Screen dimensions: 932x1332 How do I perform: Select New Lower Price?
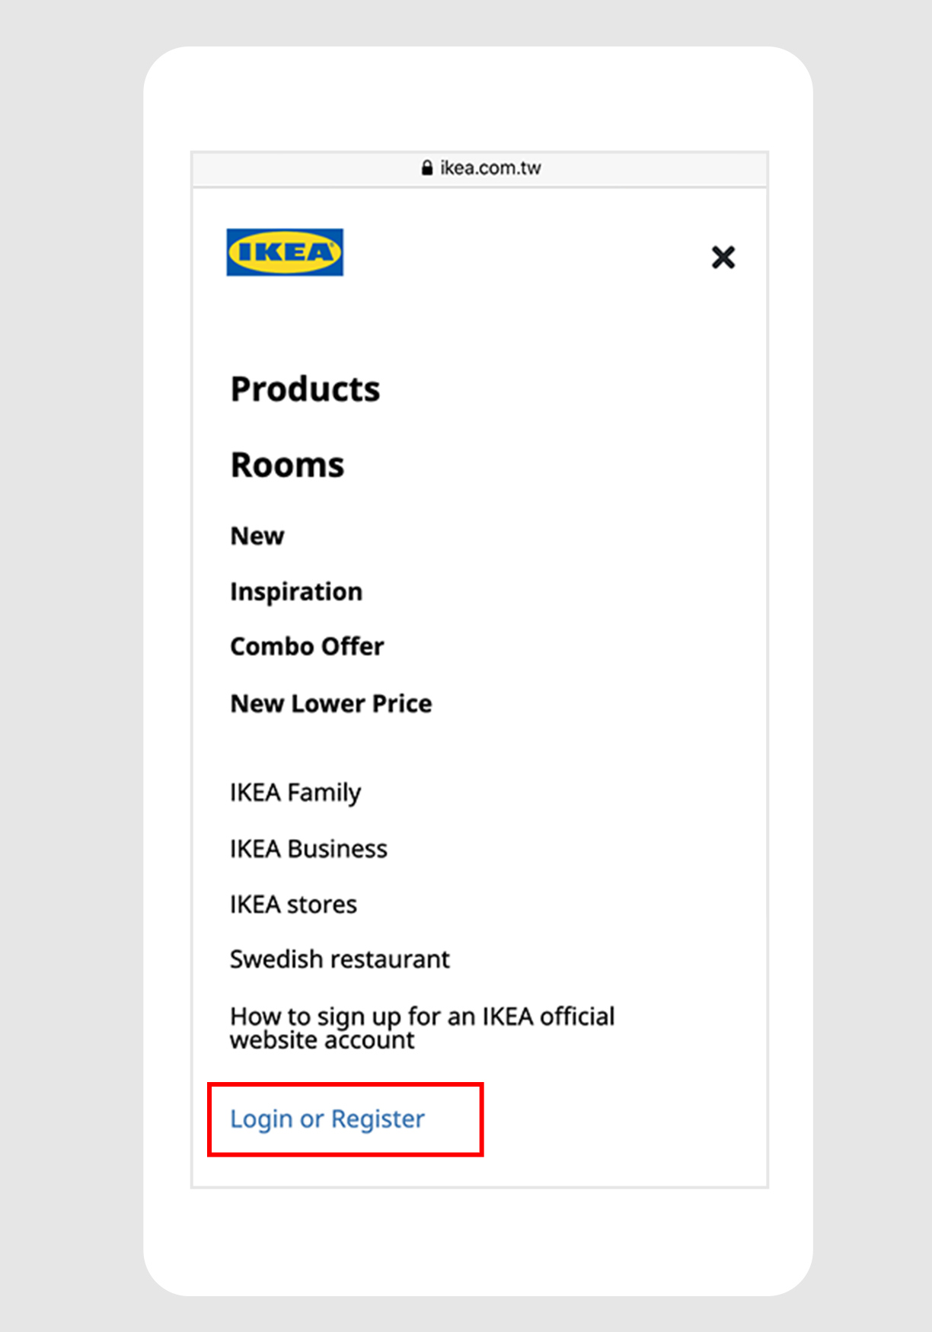point(330,703)
